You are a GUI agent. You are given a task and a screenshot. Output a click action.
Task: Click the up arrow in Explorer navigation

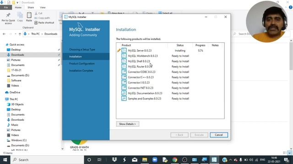[x=20, y=34]
